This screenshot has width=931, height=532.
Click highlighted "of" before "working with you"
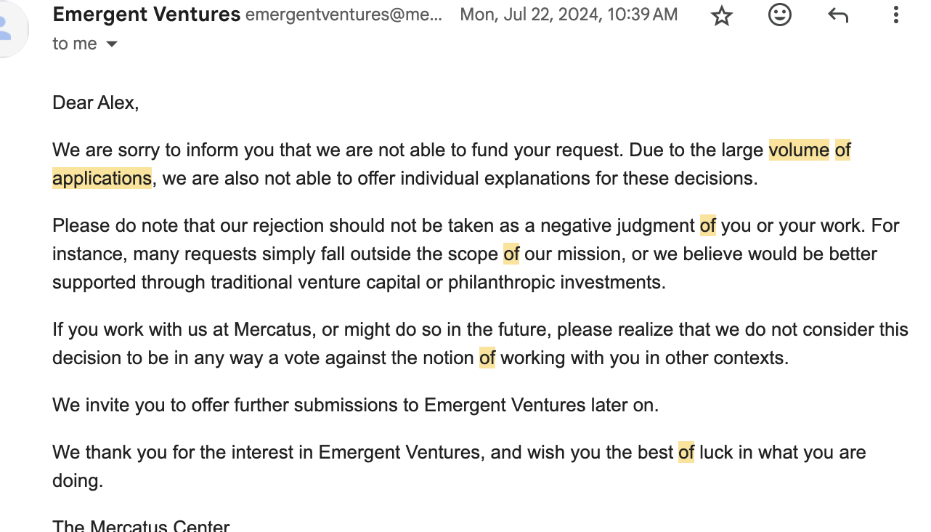pyautogui.click(x=487, y=358)
